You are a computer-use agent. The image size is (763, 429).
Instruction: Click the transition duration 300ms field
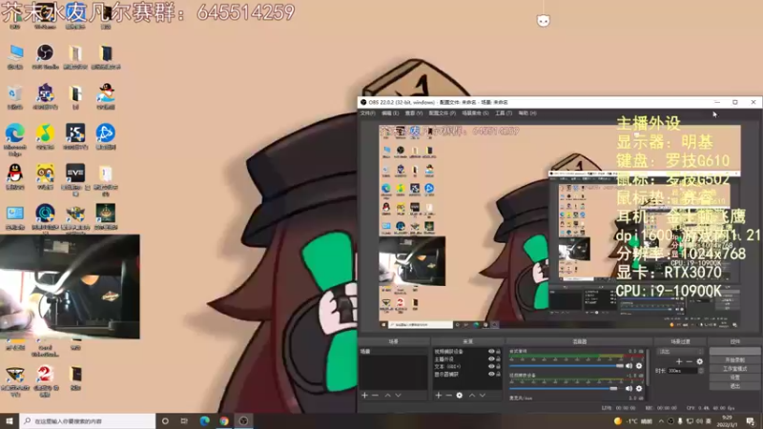pos(683,371)
